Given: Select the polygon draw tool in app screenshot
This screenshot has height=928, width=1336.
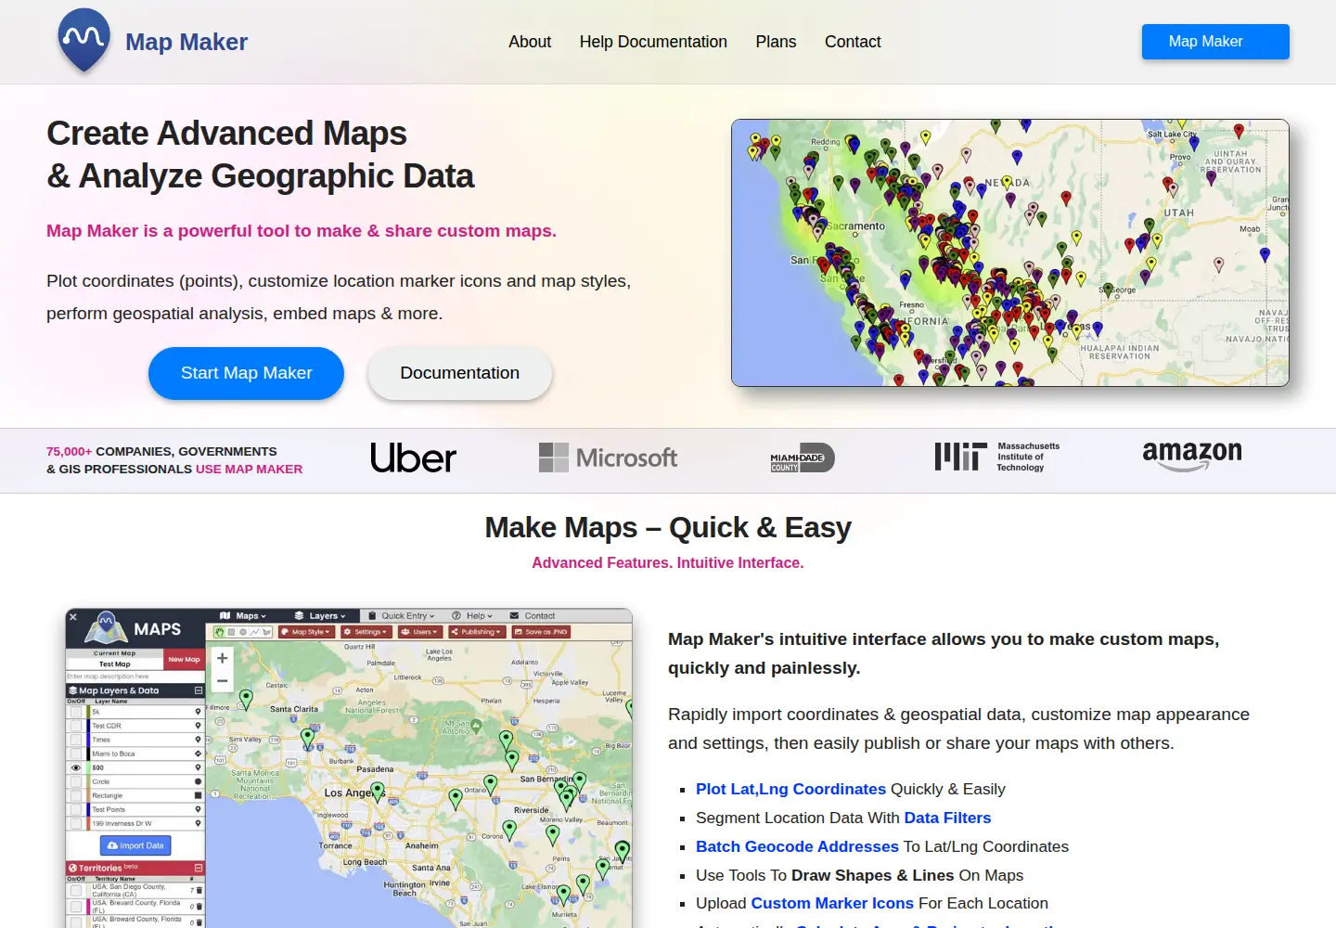Looking at the screenshot, I should 266,632.
